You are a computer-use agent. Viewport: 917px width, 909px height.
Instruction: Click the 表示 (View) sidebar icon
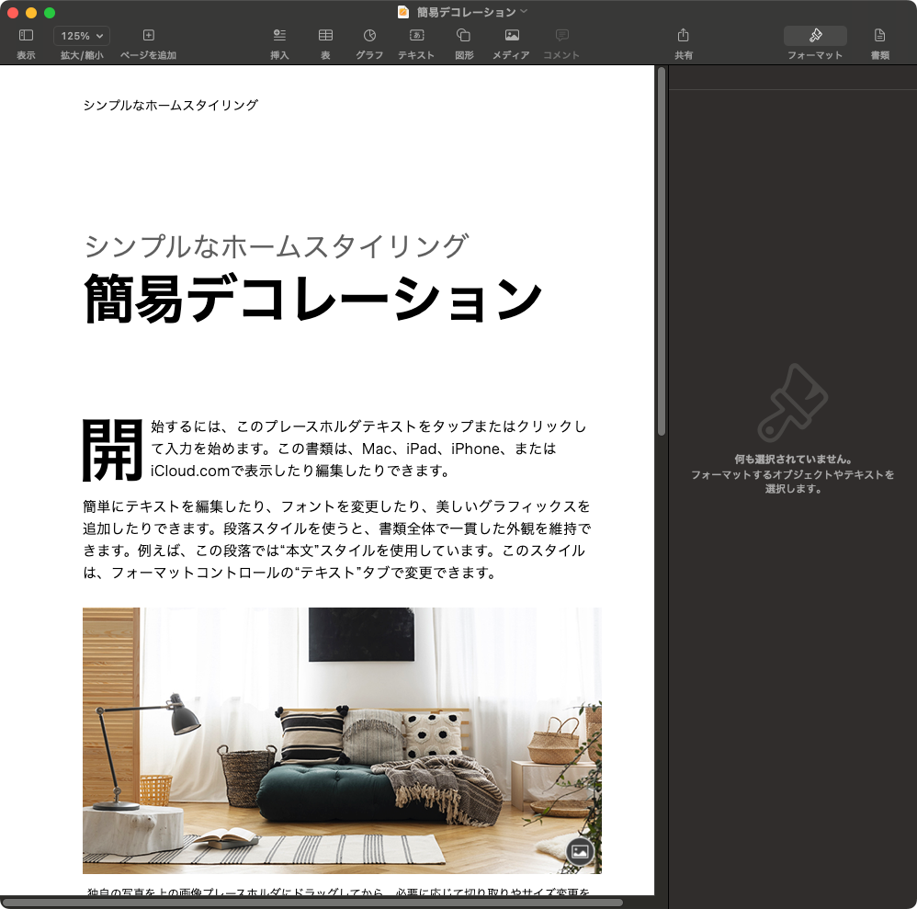(x=26, y=36)
